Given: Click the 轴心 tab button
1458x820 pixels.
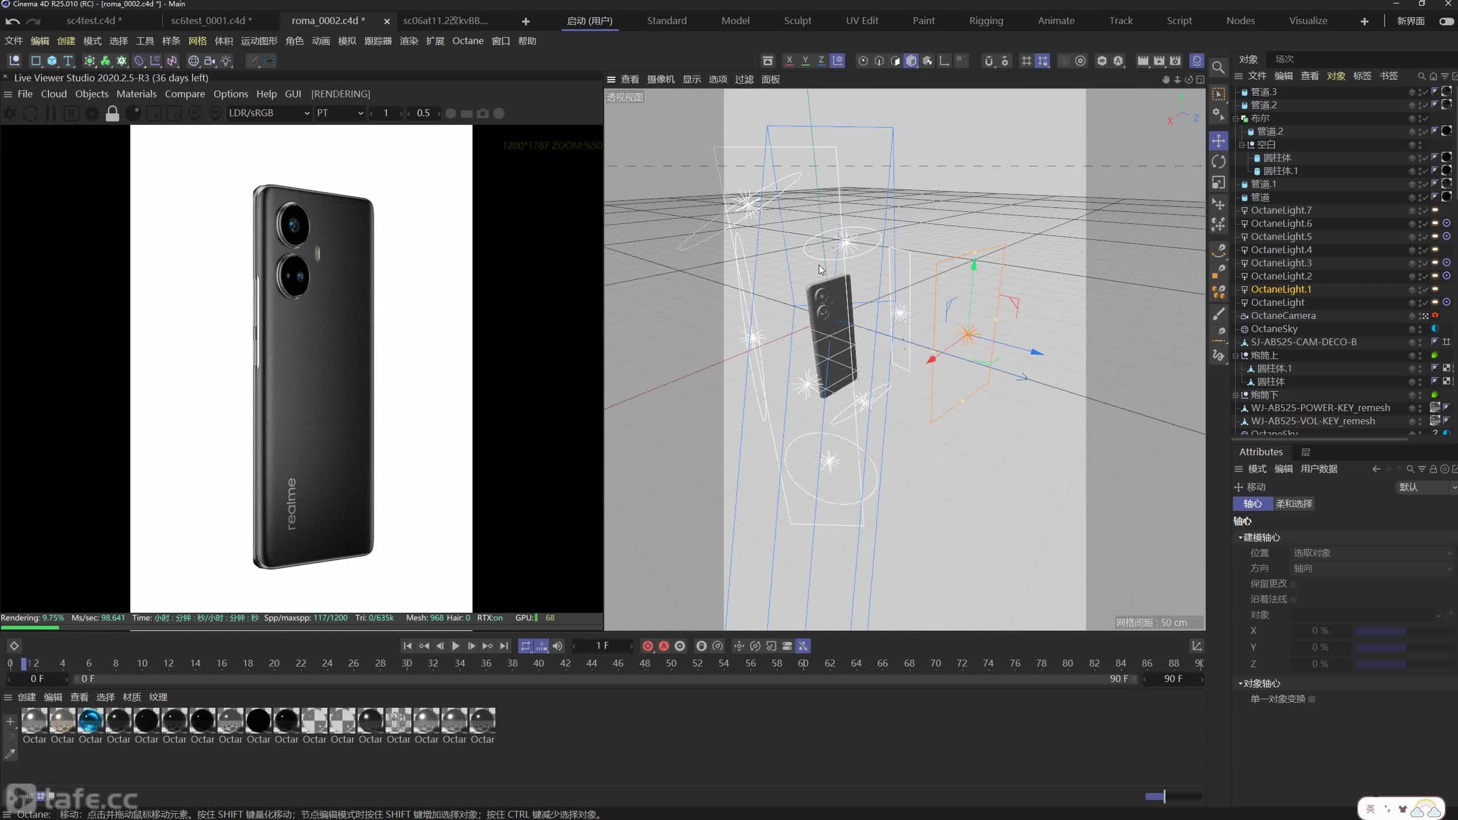Looking at the screenshot, I should 1252,504.
